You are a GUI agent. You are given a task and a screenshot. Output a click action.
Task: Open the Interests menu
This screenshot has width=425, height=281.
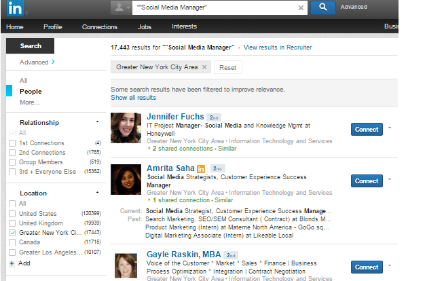(184, 26)
